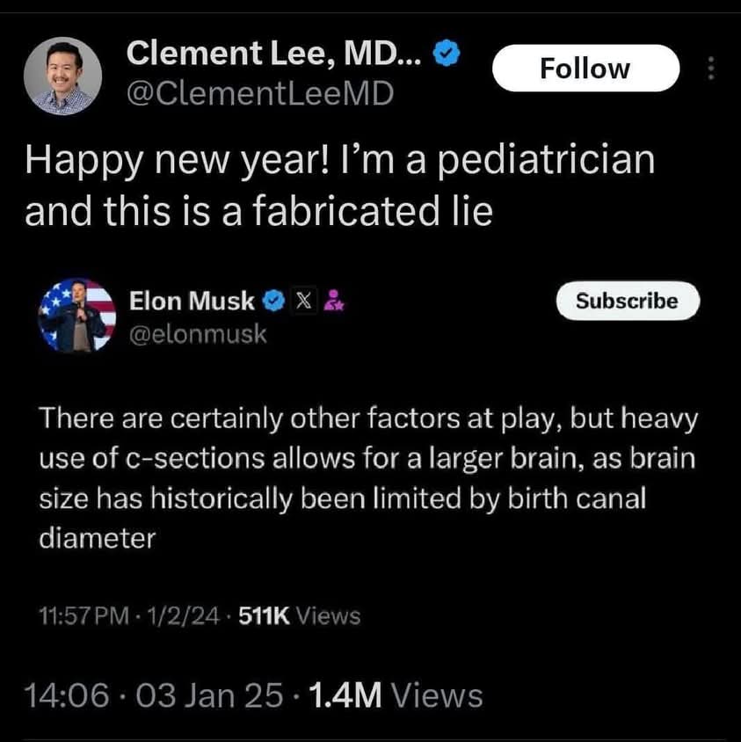Click the 'Happy new year' tweet text
Image resolution: width=741 pixels, height=742 pixels.
339,187
